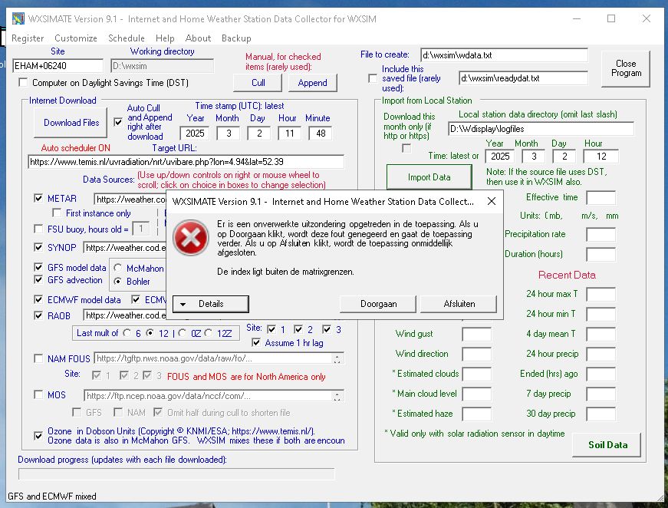
Task: Click MOS URL spinner arrows
Action: (337, 396)
